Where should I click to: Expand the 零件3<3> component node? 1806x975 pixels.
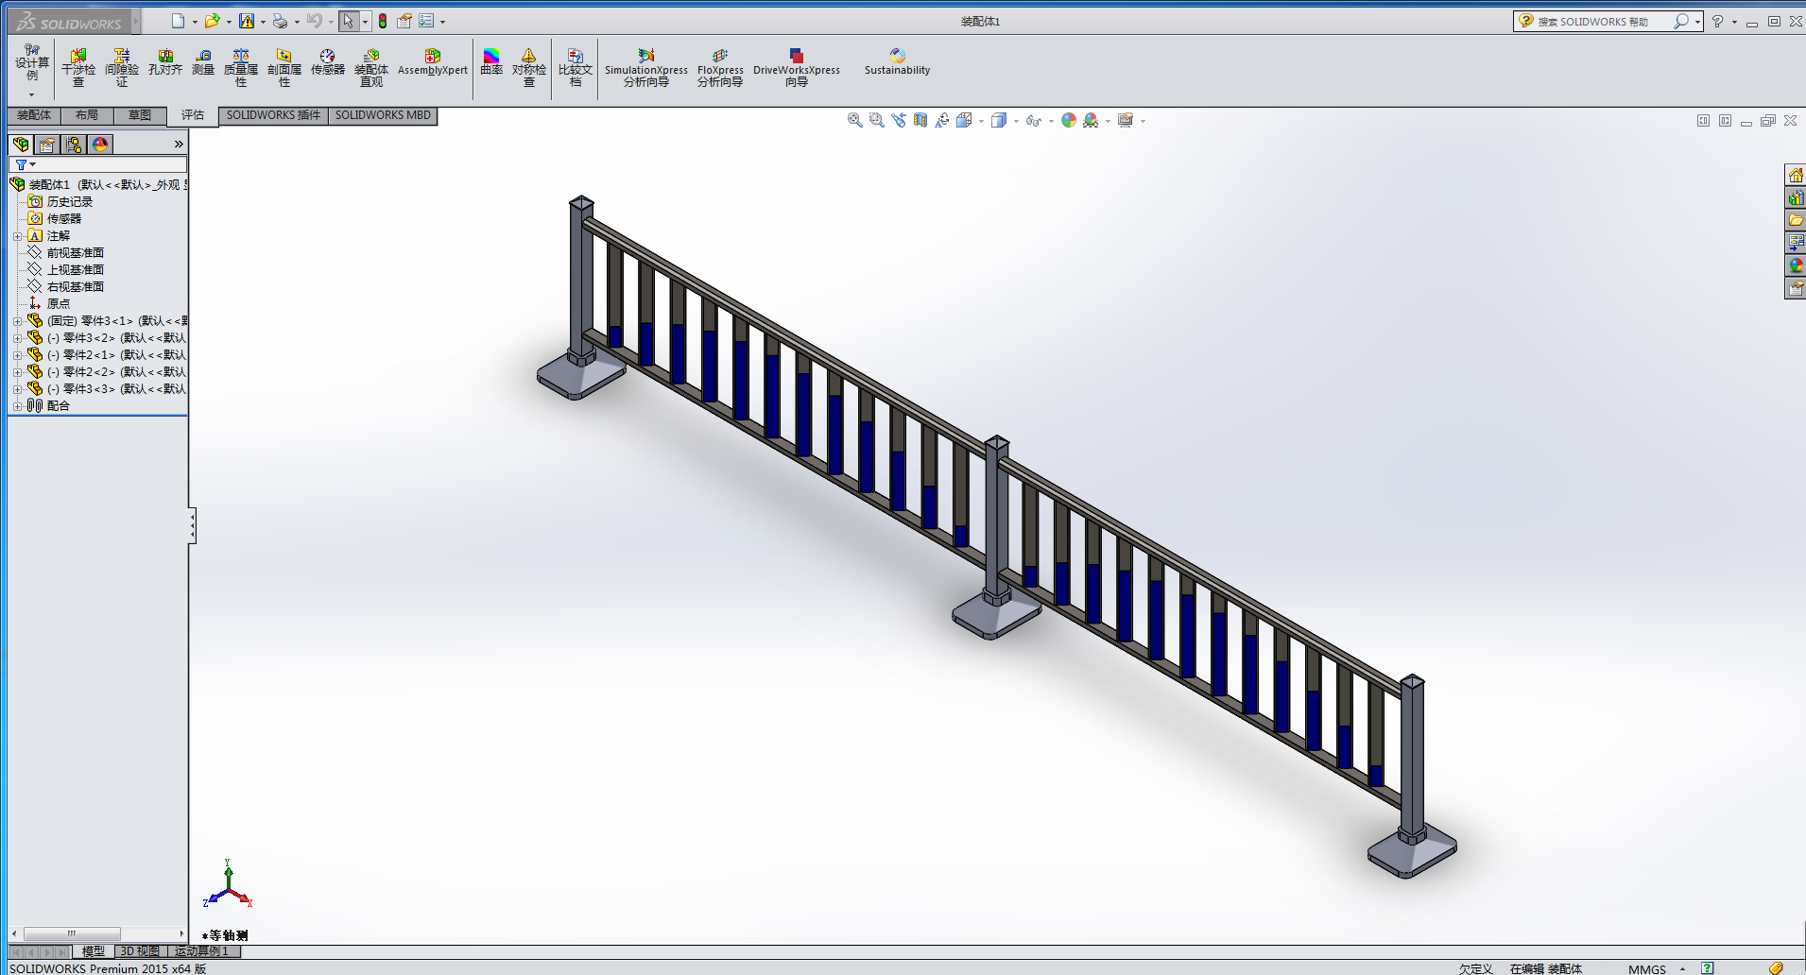[17, 389]
